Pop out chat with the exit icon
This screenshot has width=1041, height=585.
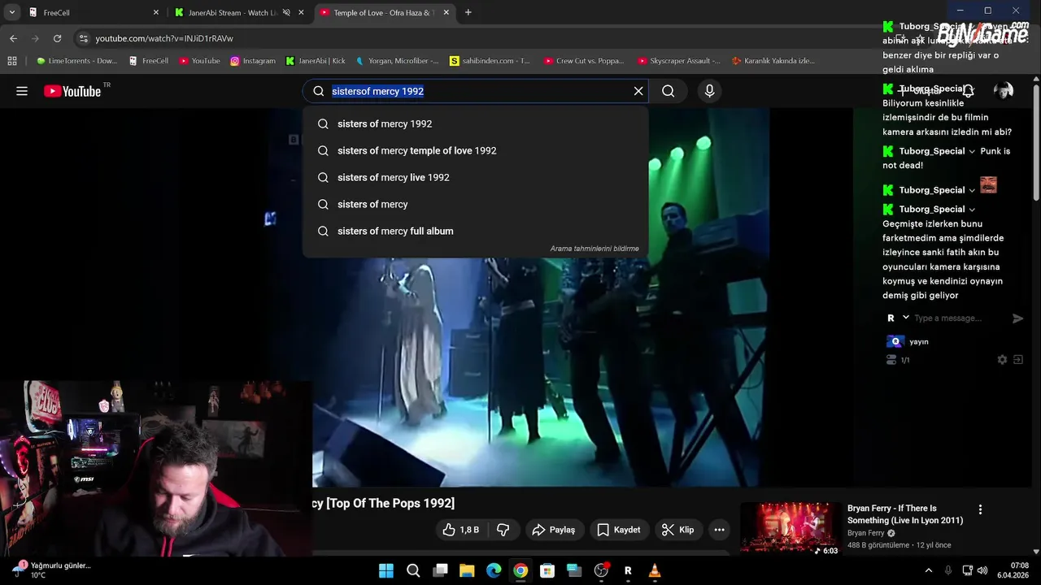click(1017, 360)
